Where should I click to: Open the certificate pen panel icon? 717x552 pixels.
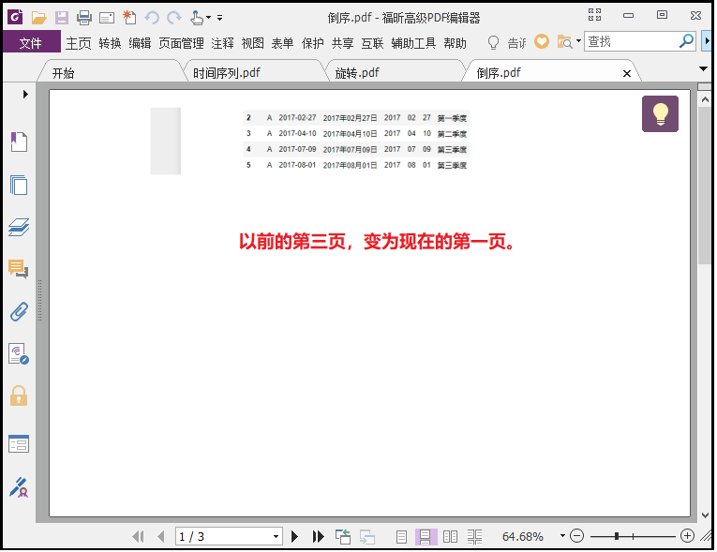(19, 487)
